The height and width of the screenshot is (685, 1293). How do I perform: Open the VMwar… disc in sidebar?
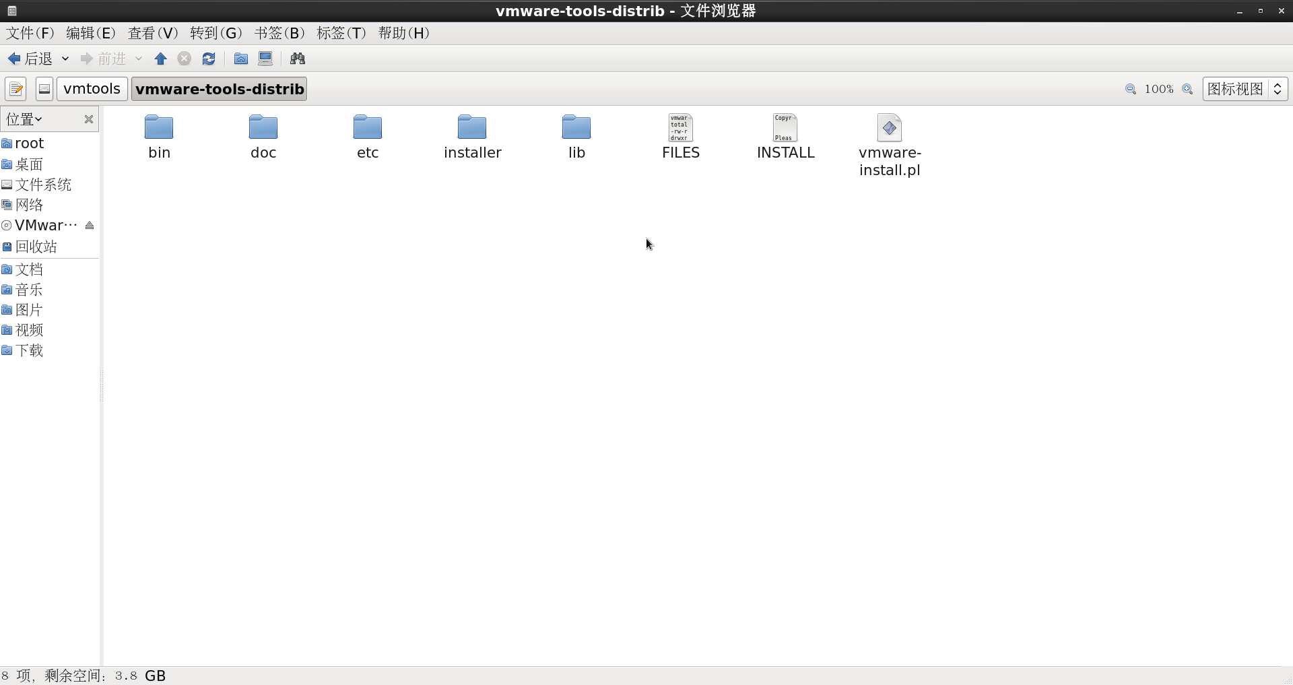point(40,226)
